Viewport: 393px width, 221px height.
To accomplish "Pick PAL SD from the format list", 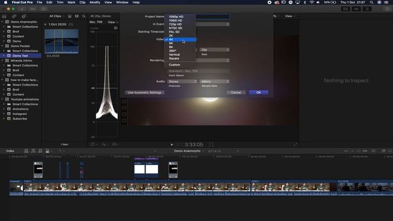I will (180, 32).
